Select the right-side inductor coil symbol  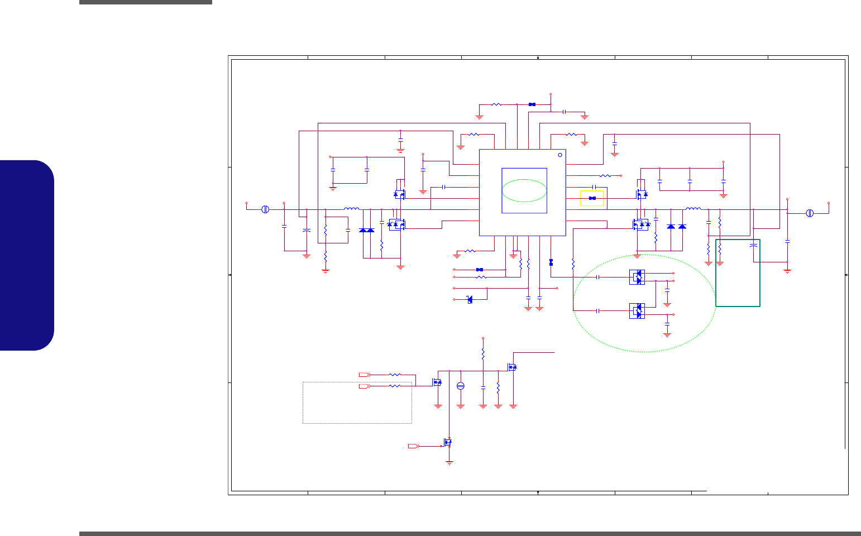(693, 209)
